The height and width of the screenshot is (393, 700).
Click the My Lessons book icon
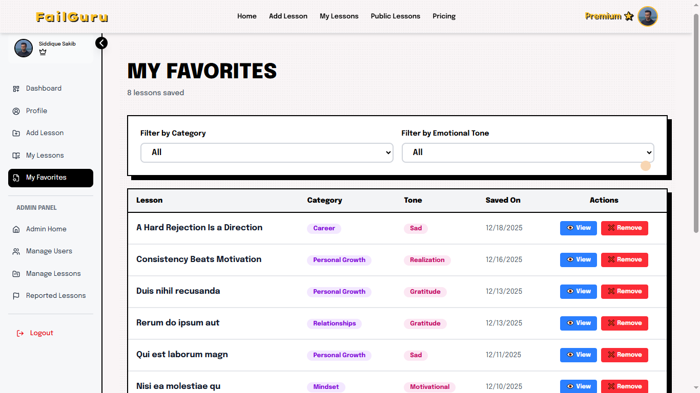click(16, 156)
